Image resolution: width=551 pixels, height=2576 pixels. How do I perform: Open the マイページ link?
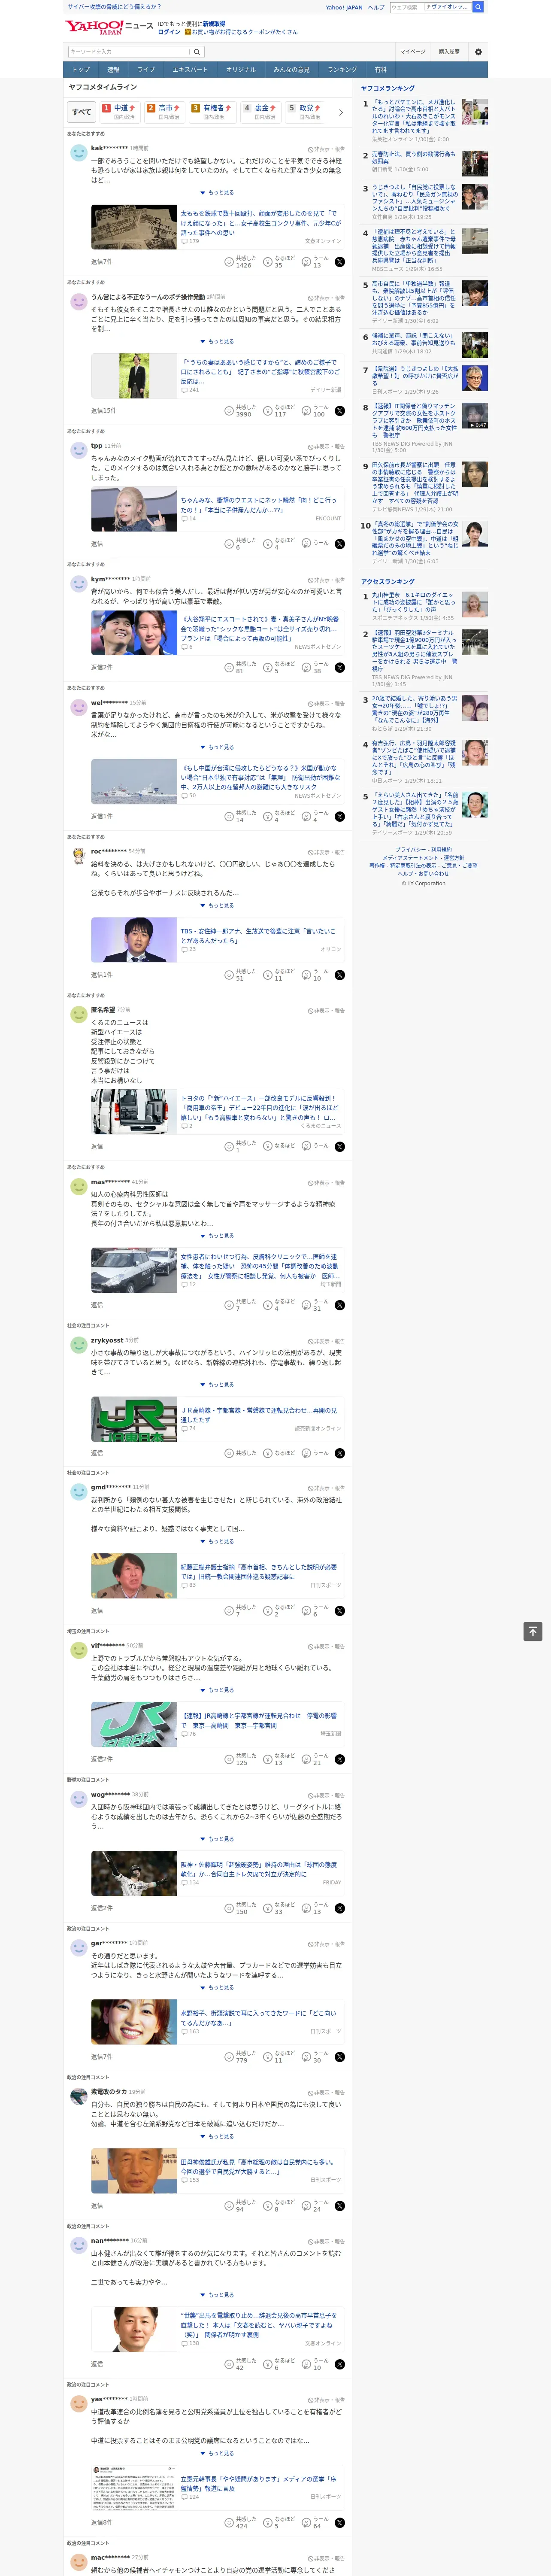click(413, 52)
